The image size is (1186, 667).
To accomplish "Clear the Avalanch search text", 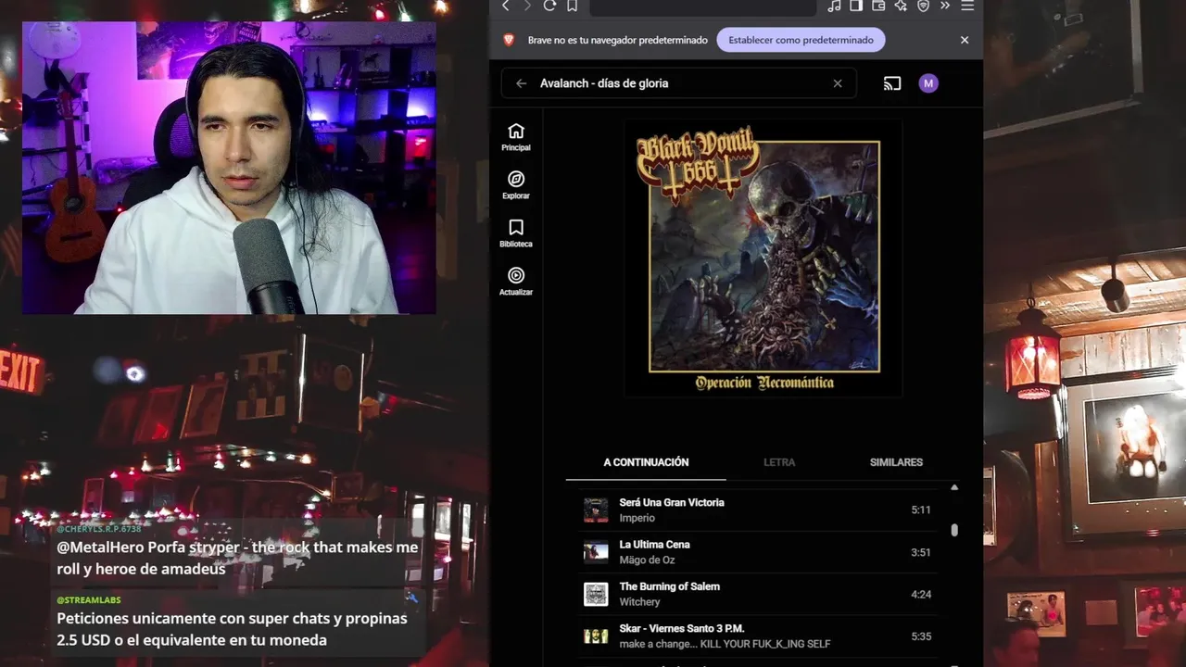I will pos(838,83).
